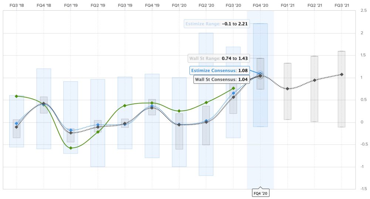
Task: Click the Wall St Range 0.74 to 1.43 tooltip
Action: click(x=218, y=58)
